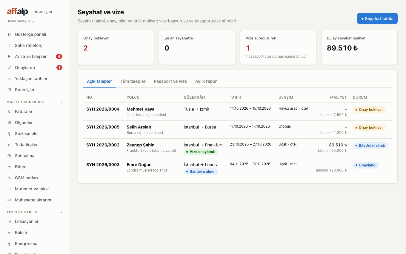This screenshot has width=406, height=254.
Task: Open the Enerji ve su lightning icon
Action: point(9,244)
